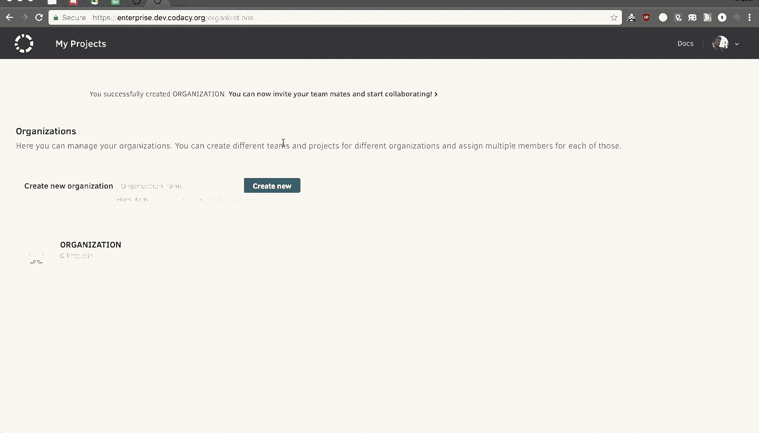
Task: Follow the invite your team mates link
Action: click(332, 94)
